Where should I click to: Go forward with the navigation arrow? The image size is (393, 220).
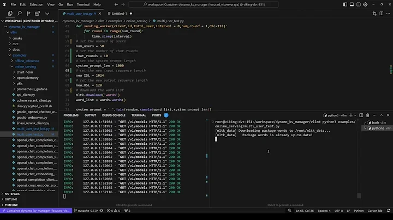(123, 4)
